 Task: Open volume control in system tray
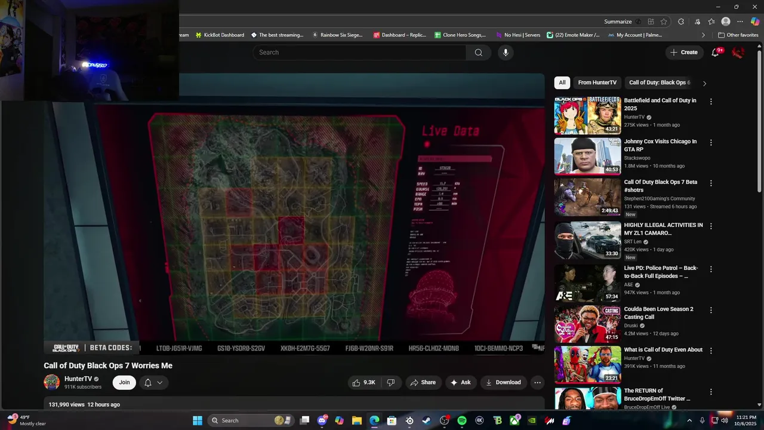[724, 420]
